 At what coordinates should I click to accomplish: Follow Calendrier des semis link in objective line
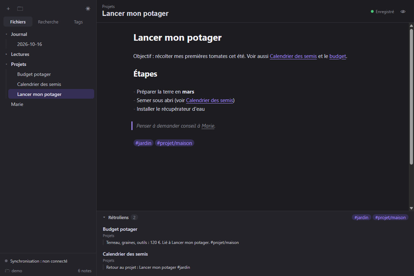click(x=293, y=56)
